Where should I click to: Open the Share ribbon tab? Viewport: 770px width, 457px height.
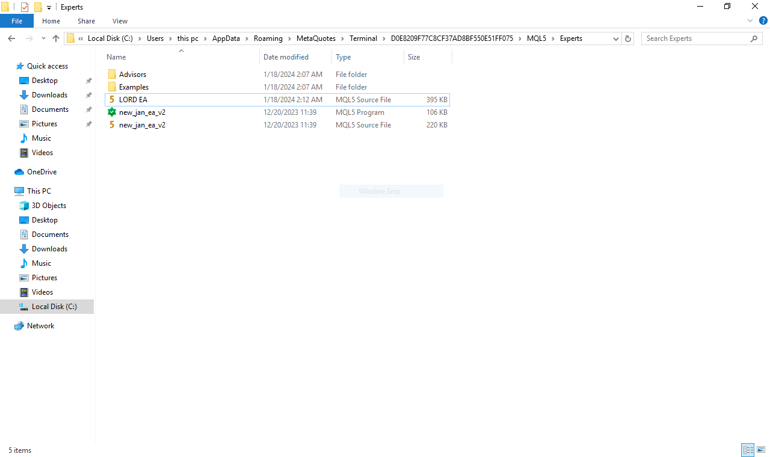point(87,21)
